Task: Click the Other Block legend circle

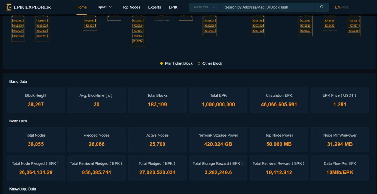Action: click(199, 63)
